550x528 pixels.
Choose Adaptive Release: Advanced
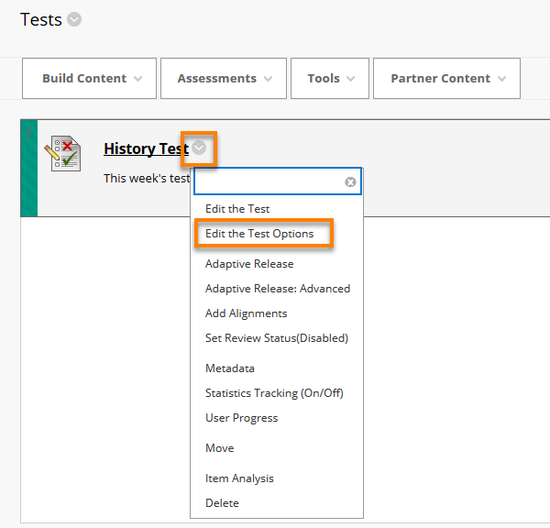(x=278, y=289)
